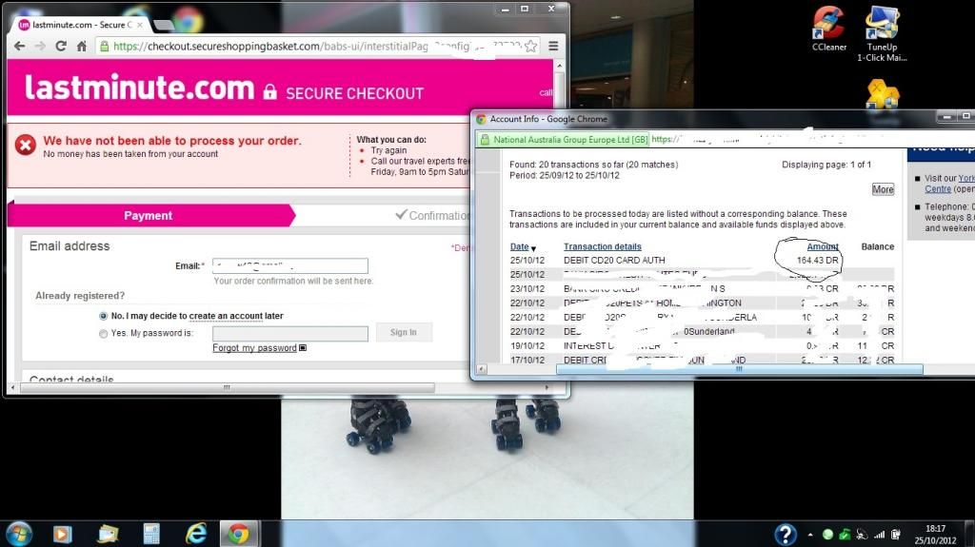
Task: Click the Chrome back arrow button
Action: [18, 46]
